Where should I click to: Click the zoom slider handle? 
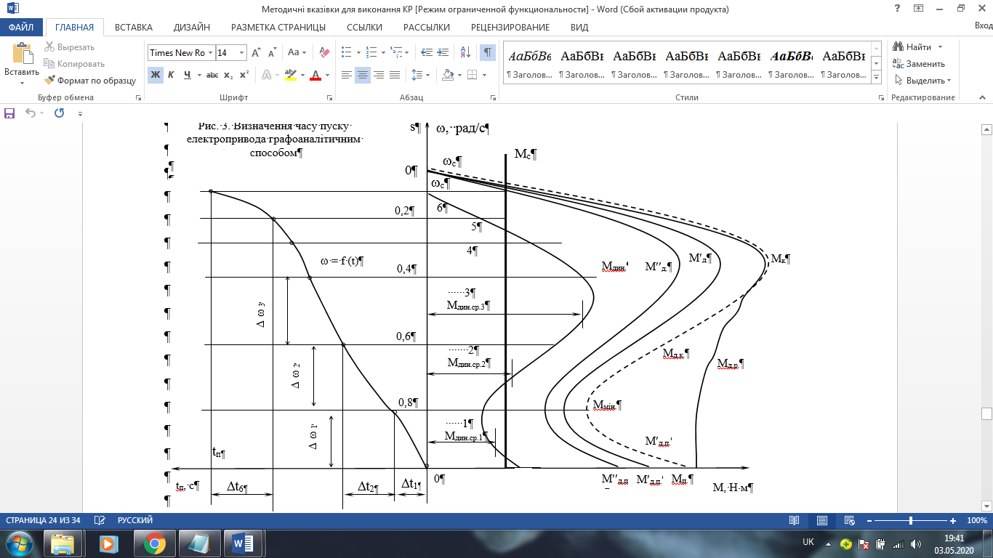click(x=911, y=520)
